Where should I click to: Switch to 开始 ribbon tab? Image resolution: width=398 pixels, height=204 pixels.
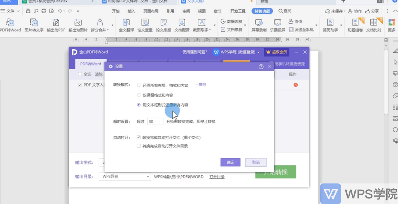tap(116, 11)
